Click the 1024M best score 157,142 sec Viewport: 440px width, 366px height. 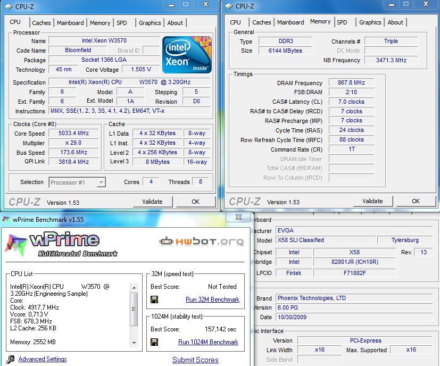[x=221, y=329]
